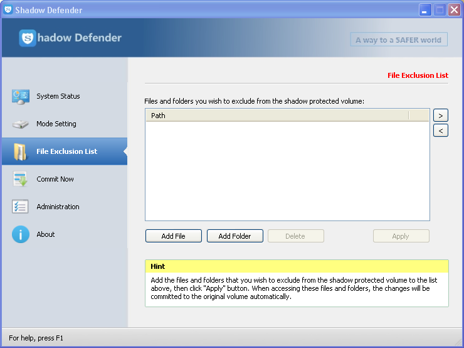Select the File Exclusion List entry

click(65, 151)
